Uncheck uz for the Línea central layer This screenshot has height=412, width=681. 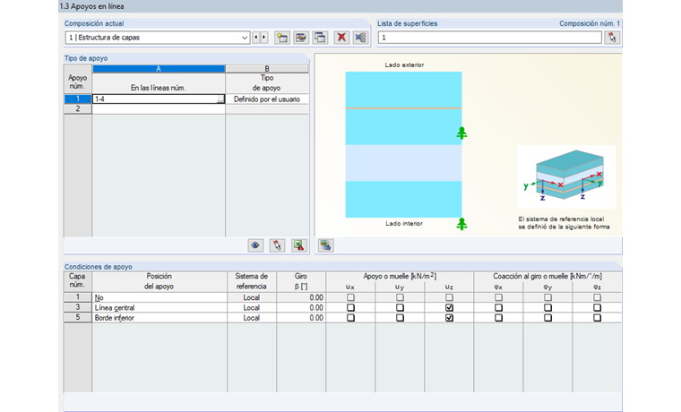(x=449, y=308)
